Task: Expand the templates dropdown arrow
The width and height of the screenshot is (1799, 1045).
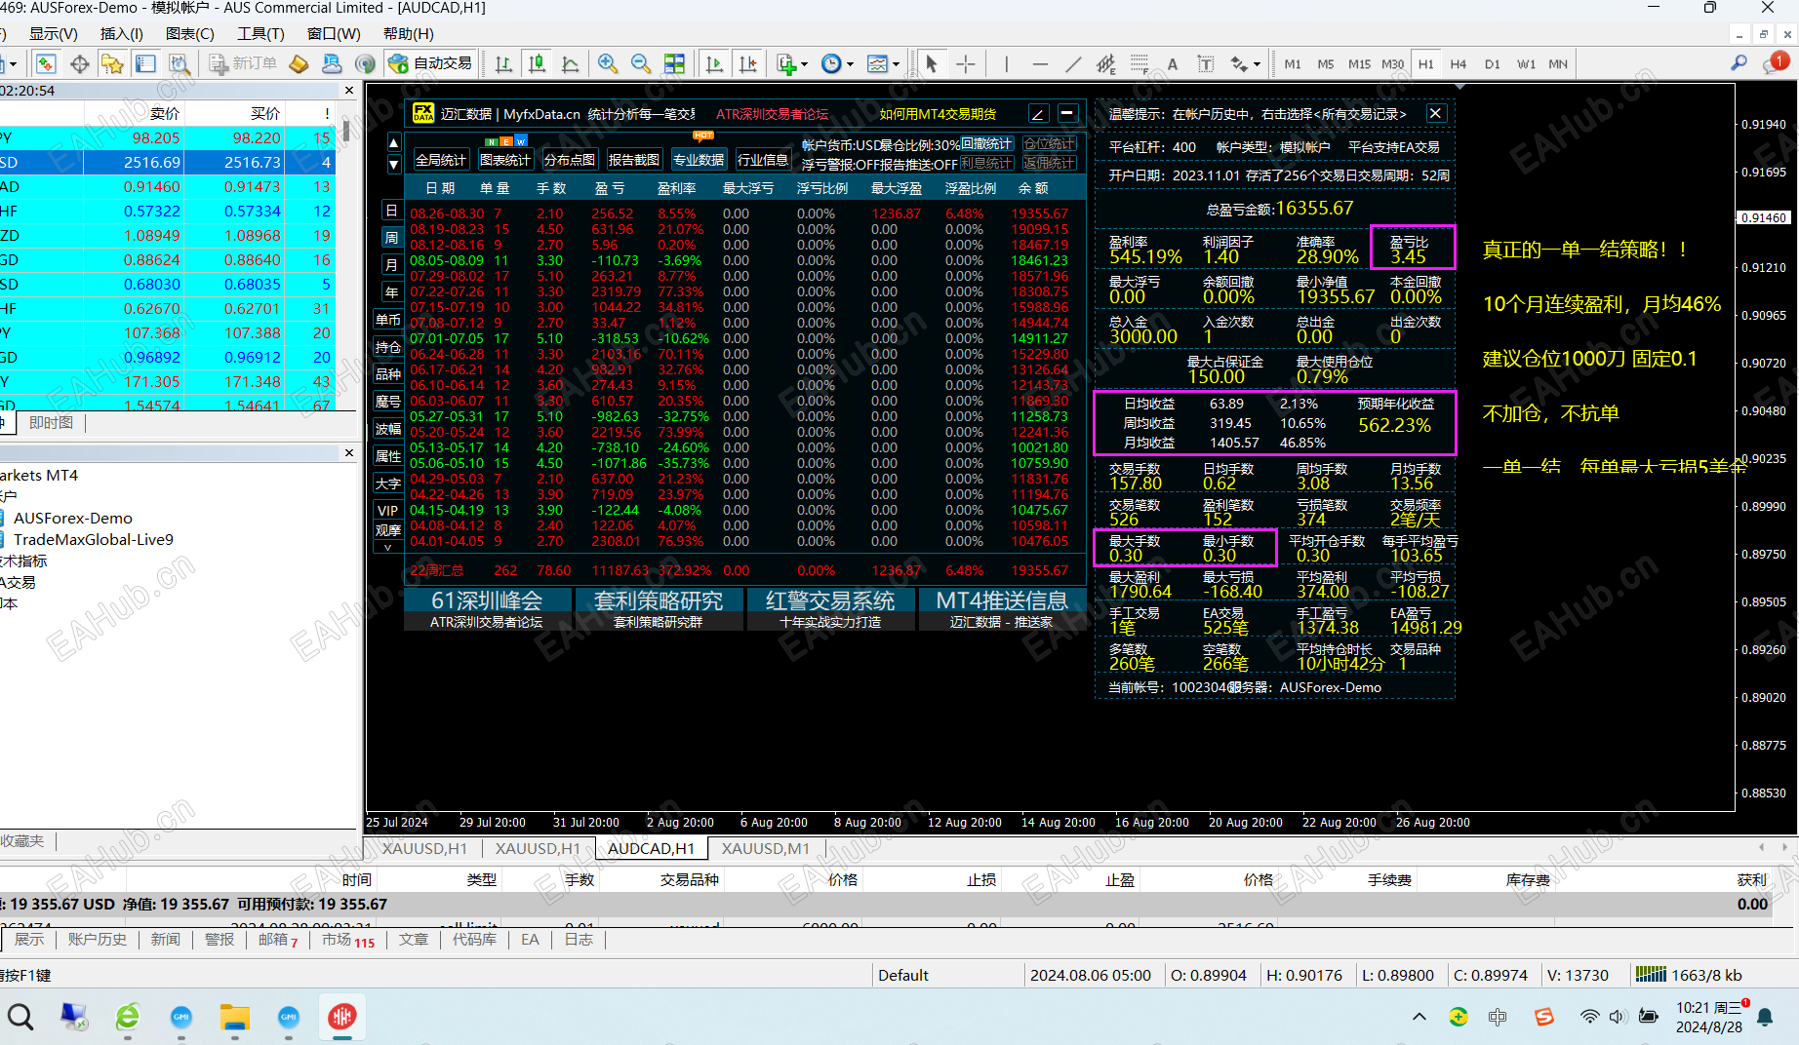Action: point(896,65)
